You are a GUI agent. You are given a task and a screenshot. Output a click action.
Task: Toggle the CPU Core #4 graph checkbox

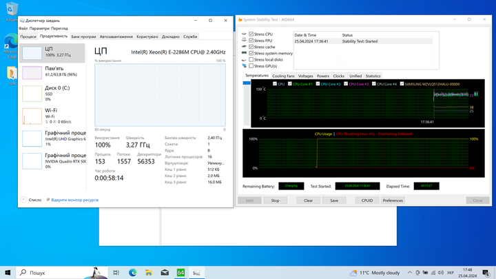374,84
